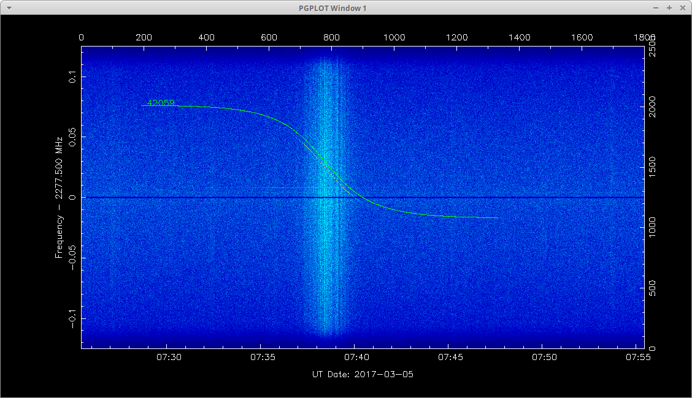Pick the 07:40 time axis label
Screen dimensions: 692x398
(355, 357)
